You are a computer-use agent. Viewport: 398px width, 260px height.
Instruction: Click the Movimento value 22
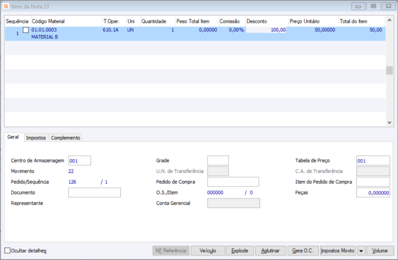71,171
